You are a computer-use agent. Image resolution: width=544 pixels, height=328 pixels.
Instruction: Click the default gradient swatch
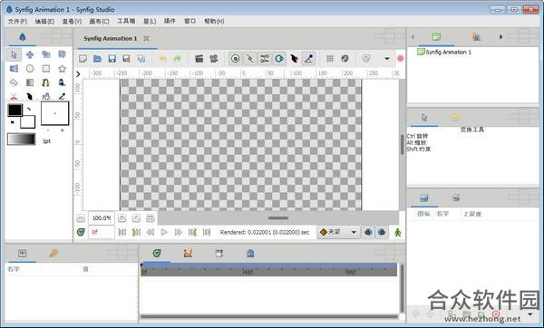point(22,140)
